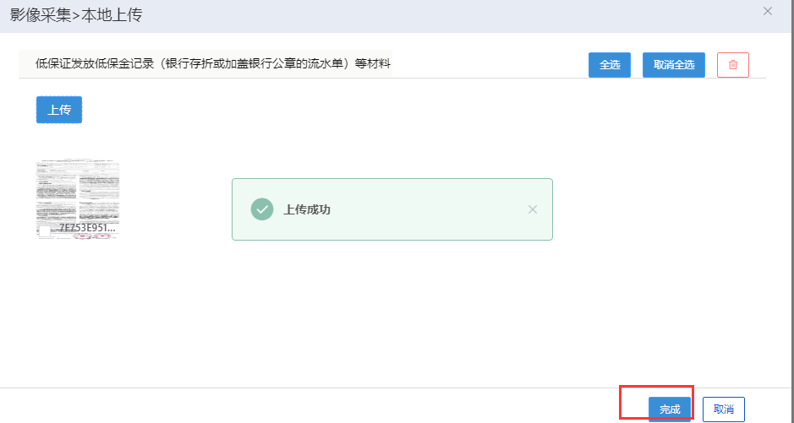The width and height of the screenshot is (794, 423).
Task: Tick the checkbox on the uploaded image
Action: pos(45,230)
